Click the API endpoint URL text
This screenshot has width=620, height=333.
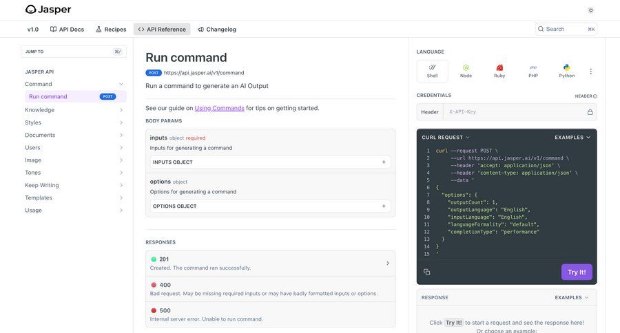click(x=204, y=73)
